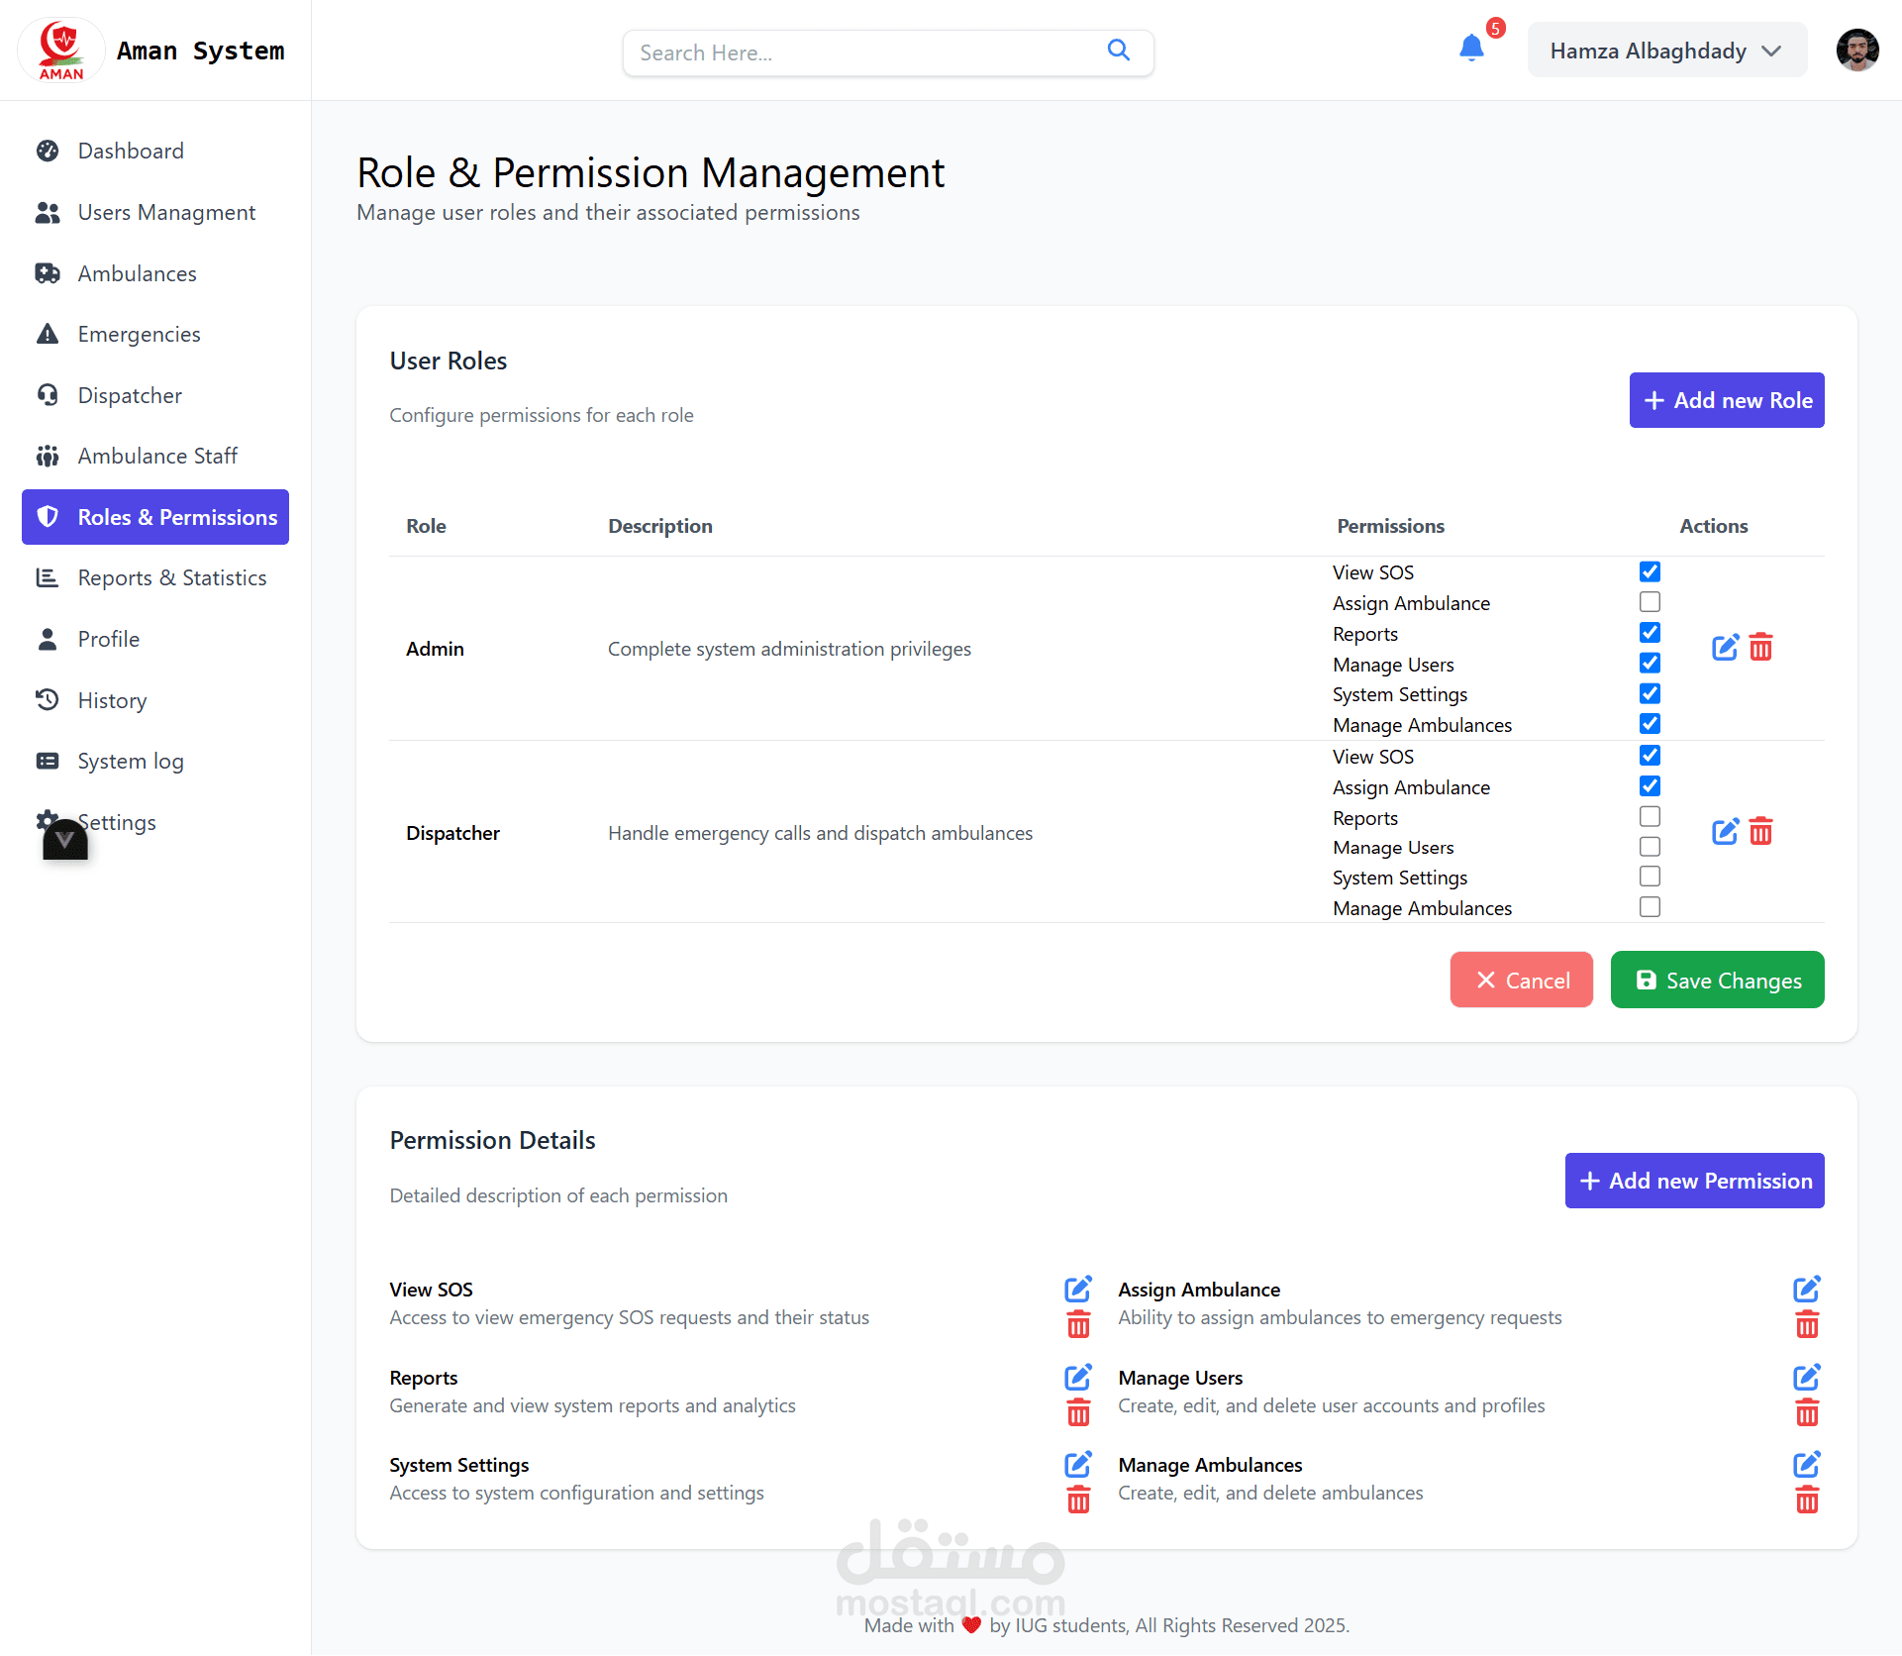Screen dimensions: 1902x1656
Task: Click the user profile avatar
Action: click(1856, 51)
